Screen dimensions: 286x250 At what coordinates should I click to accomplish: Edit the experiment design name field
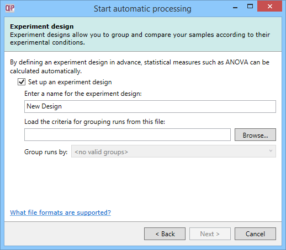point(150,106)
